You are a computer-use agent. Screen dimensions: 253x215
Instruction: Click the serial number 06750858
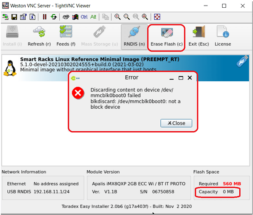point(163,191)
